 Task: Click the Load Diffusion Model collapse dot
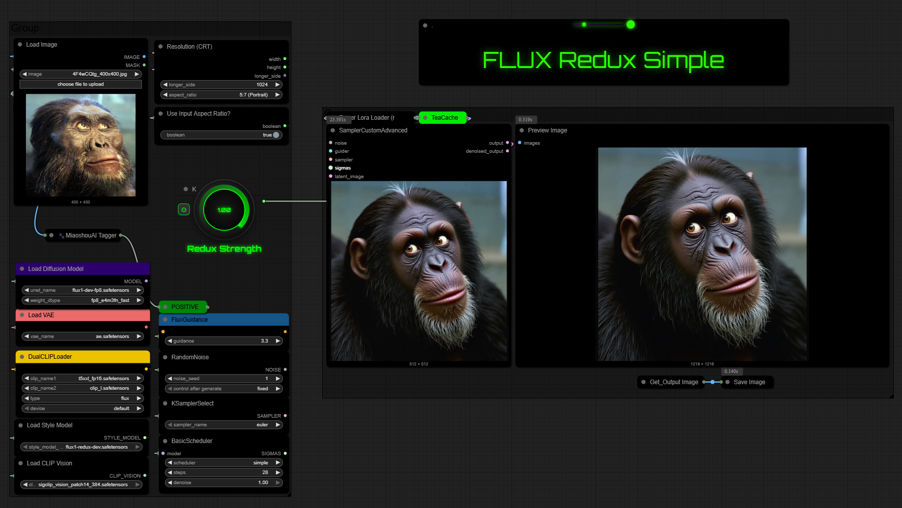tap(22, 269)
